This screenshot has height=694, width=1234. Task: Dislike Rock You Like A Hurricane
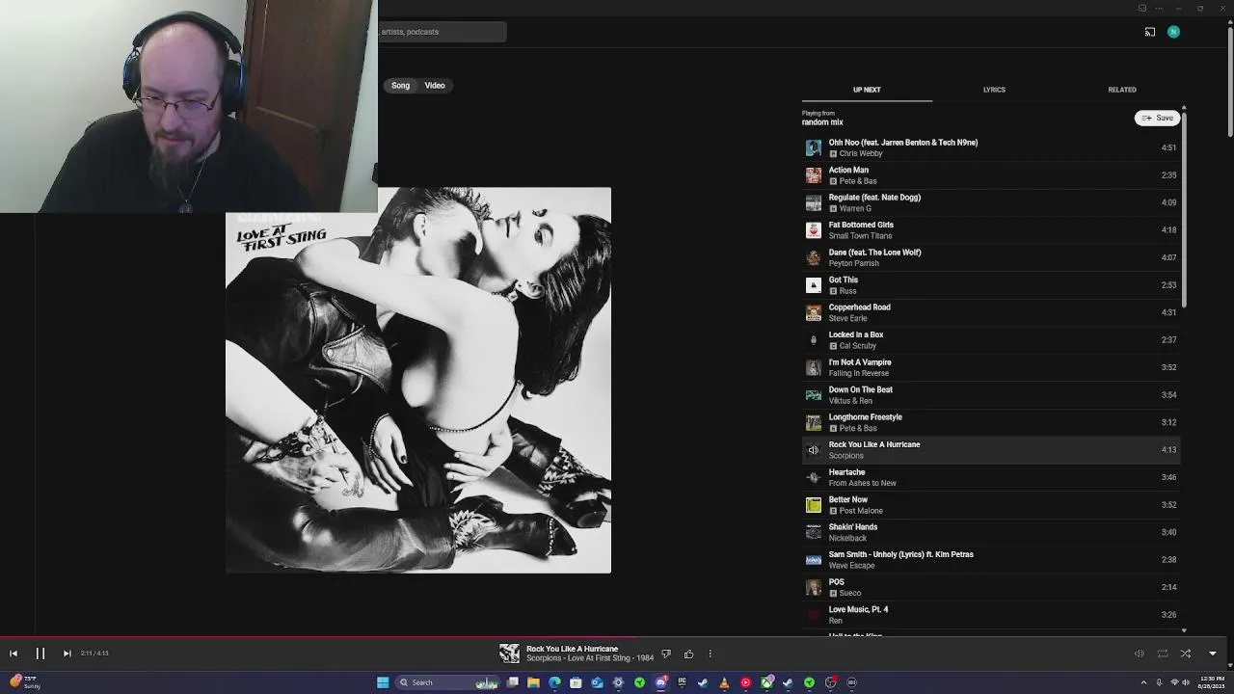666,654
